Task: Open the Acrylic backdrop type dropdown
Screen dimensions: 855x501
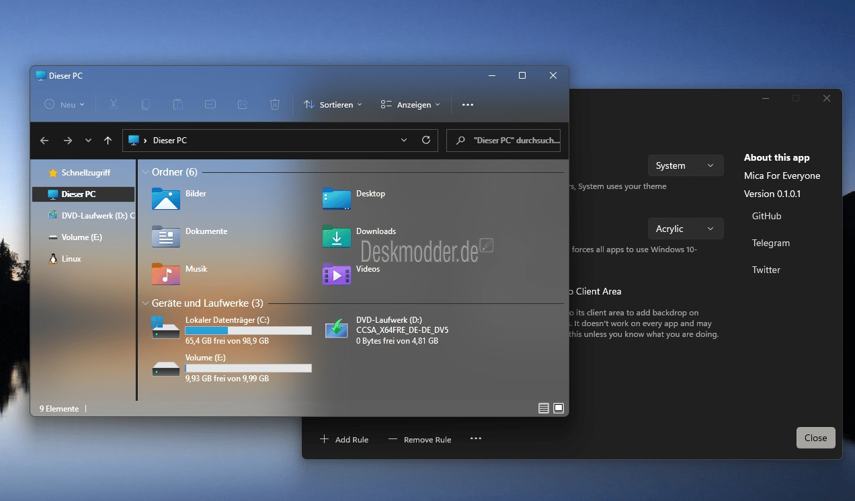Action: point(685,229)
